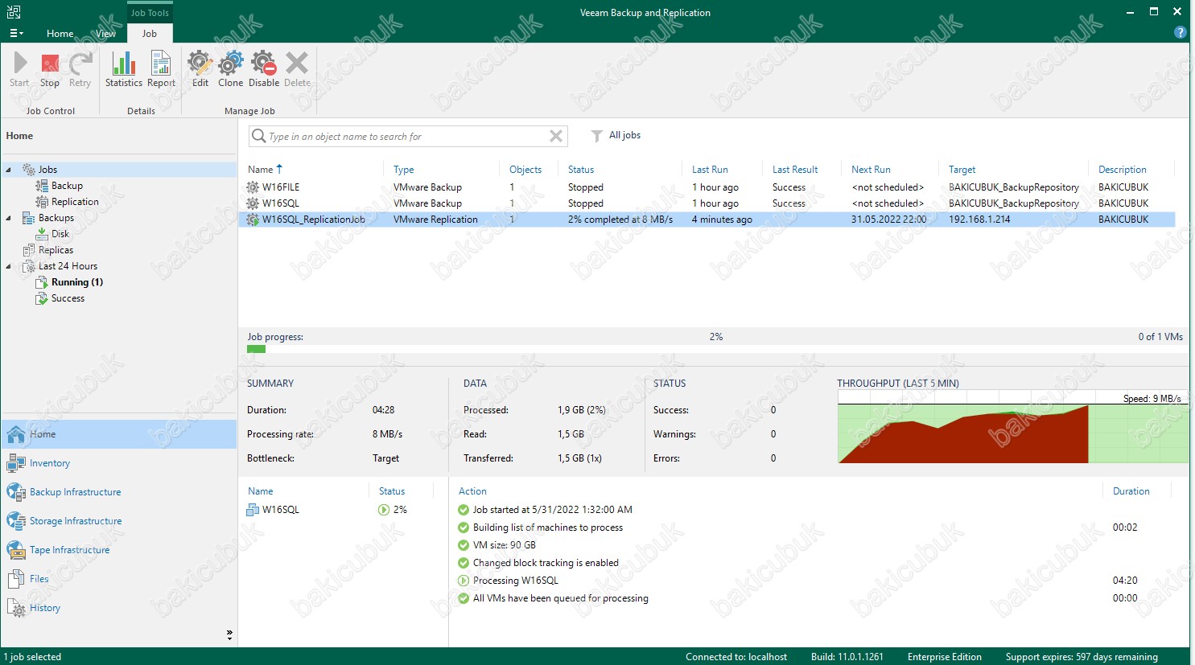Select Jobs in the tree
Screen dimensions: 1195x665
[47, 170]
